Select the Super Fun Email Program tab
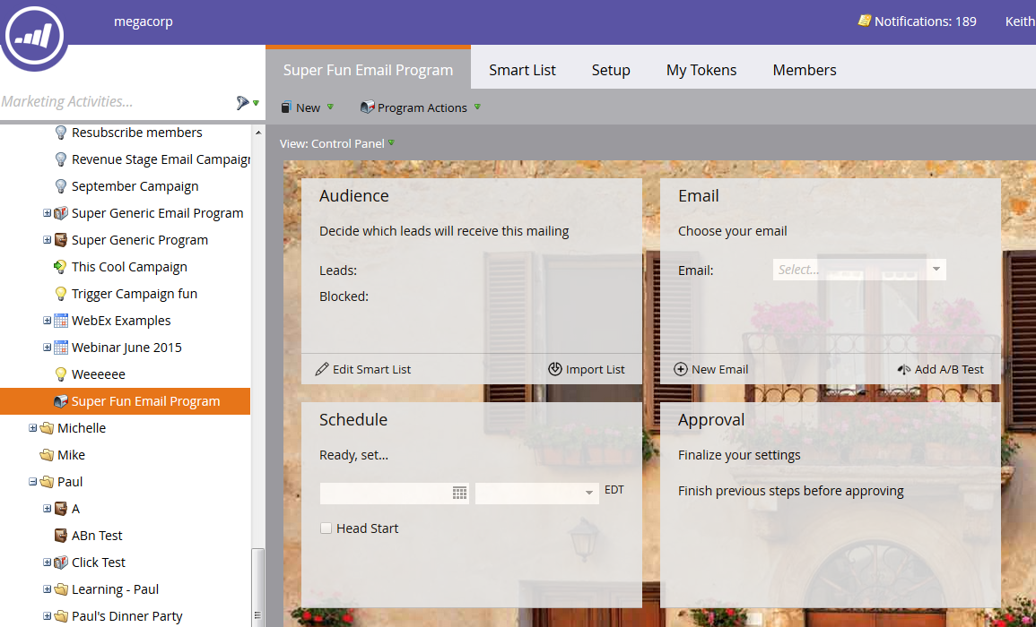 point(368,69)
